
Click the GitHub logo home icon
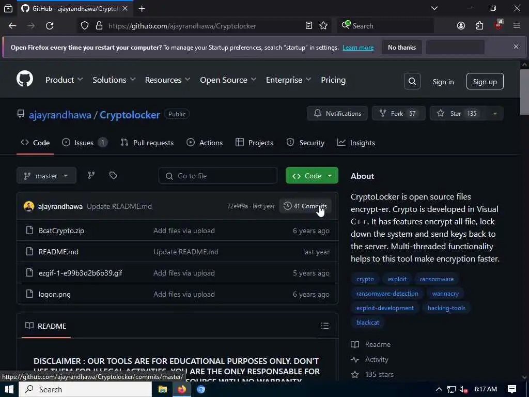click(x=25, y=79)
